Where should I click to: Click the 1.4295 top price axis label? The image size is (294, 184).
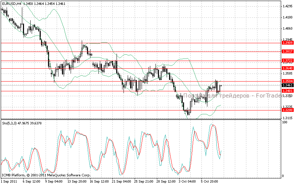click(287, 6)
